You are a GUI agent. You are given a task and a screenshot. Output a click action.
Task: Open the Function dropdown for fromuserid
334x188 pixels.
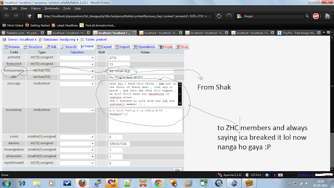(x=77, y=64)
